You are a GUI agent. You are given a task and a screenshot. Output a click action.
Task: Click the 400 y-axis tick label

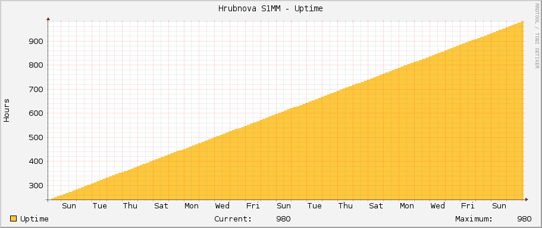(35, 161)
